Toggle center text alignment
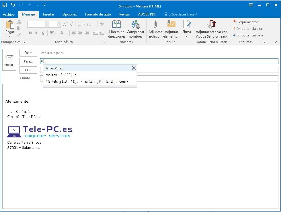This screenshot has height=212, width=281. click(80, 33)
